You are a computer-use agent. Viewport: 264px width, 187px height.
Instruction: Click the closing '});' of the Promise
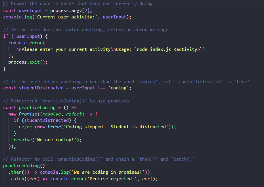coord(12,147)
